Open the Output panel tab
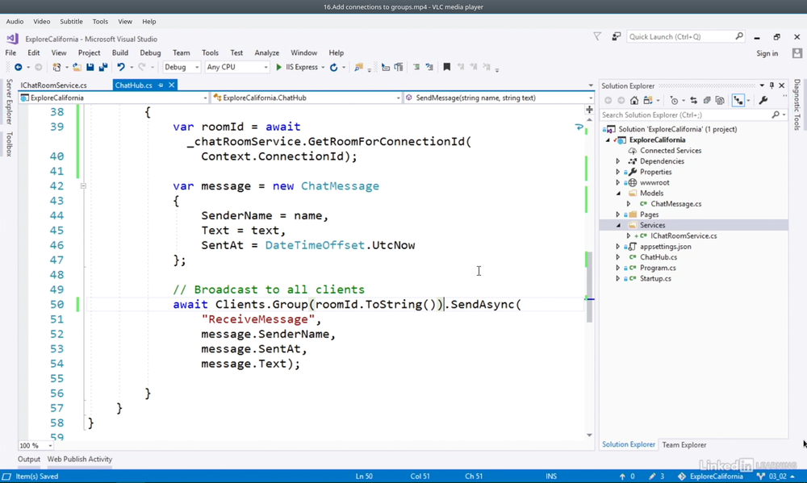Image resolution: width=807 pixels, height=483 pixels. coord(29,460)
